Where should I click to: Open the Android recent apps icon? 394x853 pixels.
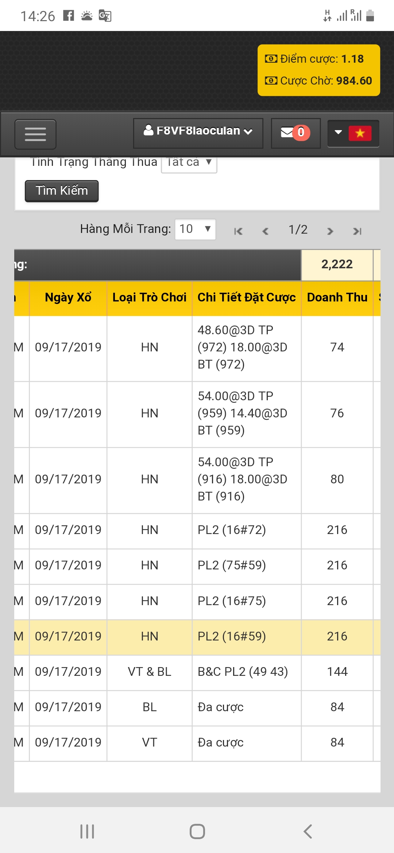[87, 831]
